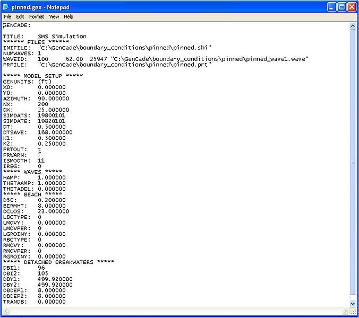The width and height of the screenshot is (359, 318).
Task: Click the DBI1 value 96
Action: point(41,268)
